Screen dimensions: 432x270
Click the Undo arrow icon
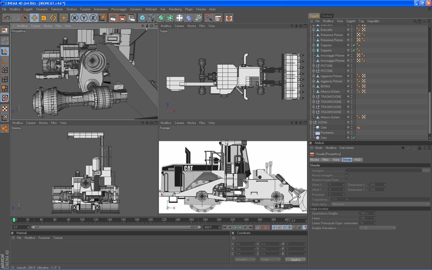[x=7, y=18]
